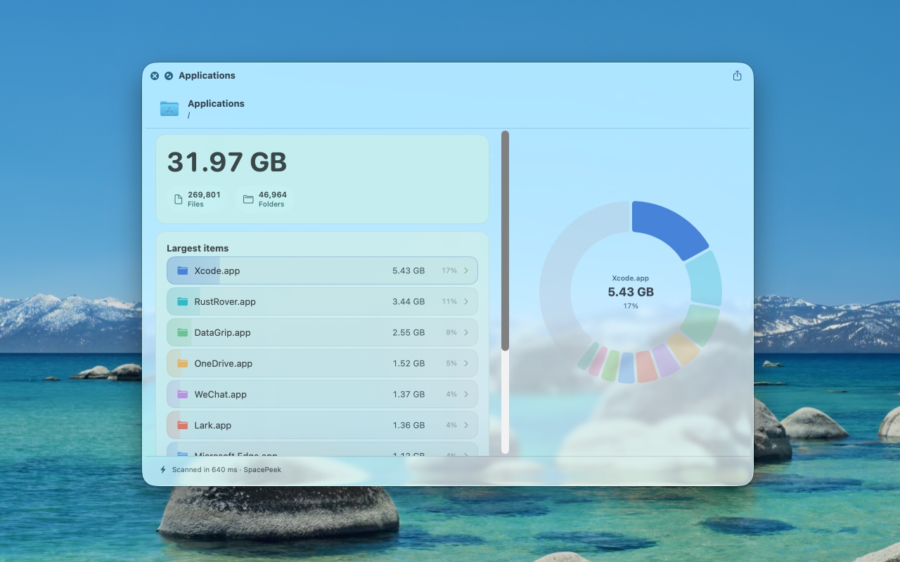Click the 1.36 GB size value
The height and width of the screenshot is (562, 900).
[409, 425]
